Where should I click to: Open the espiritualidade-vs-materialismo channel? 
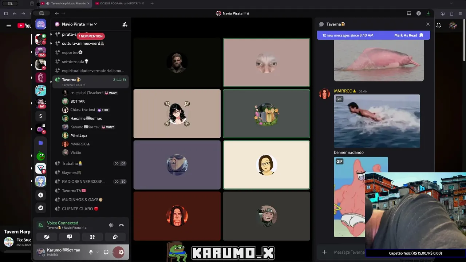90,71
